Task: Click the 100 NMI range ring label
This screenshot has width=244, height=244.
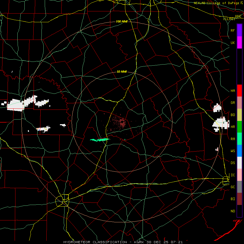Action: (x=122, y=21)
